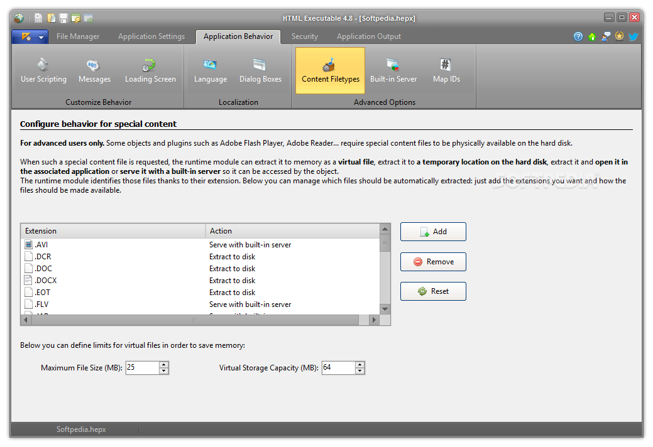This screenshot has height=447, width=653.
Task: Decrease Maximum File Size value
Action: tap(163, 371)
